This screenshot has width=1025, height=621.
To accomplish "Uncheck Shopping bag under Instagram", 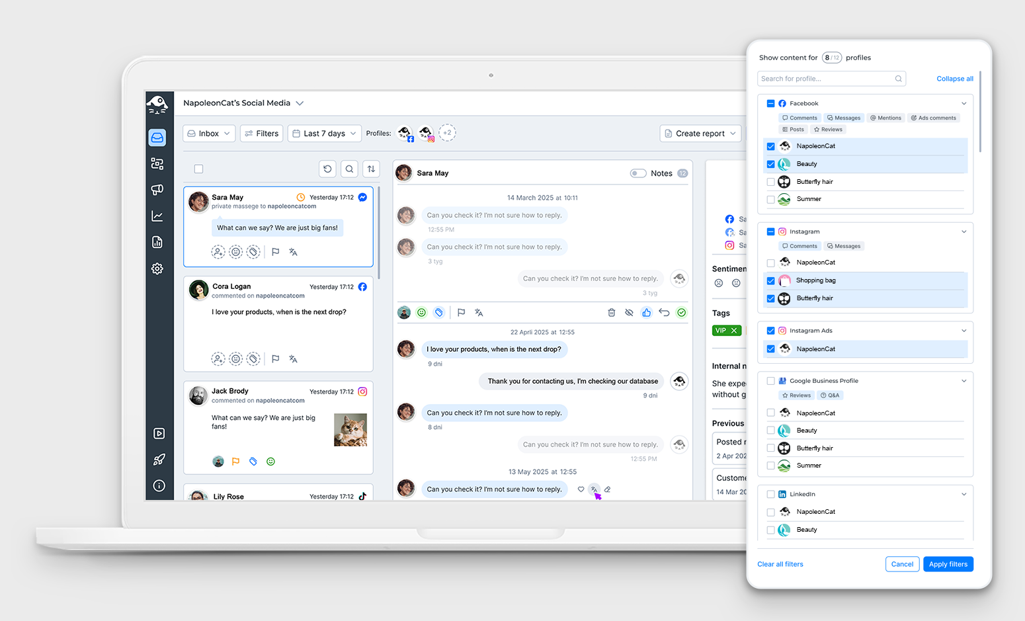I will (x=771, y=280).
